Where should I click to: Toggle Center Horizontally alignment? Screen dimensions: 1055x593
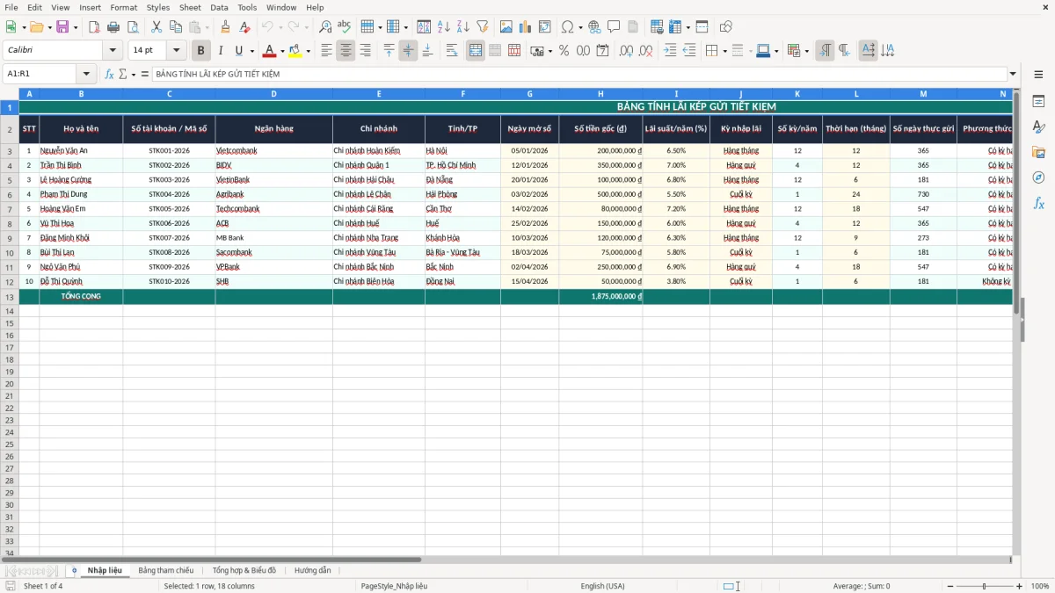click(x=346, y=51)
